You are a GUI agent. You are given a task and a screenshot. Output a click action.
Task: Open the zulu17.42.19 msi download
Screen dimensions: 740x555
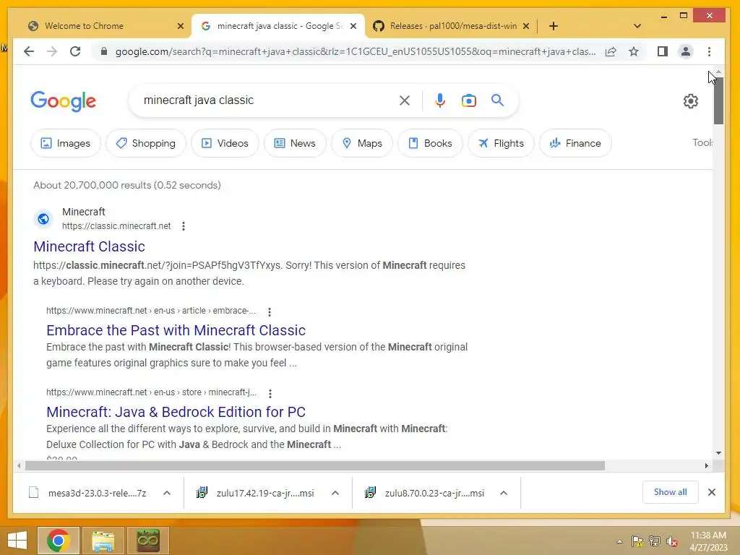[265, 493]
